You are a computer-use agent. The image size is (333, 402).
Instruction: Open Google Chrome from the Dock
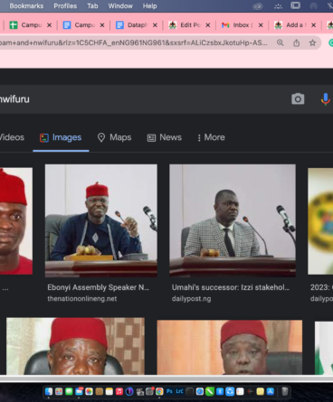point(159,391)
